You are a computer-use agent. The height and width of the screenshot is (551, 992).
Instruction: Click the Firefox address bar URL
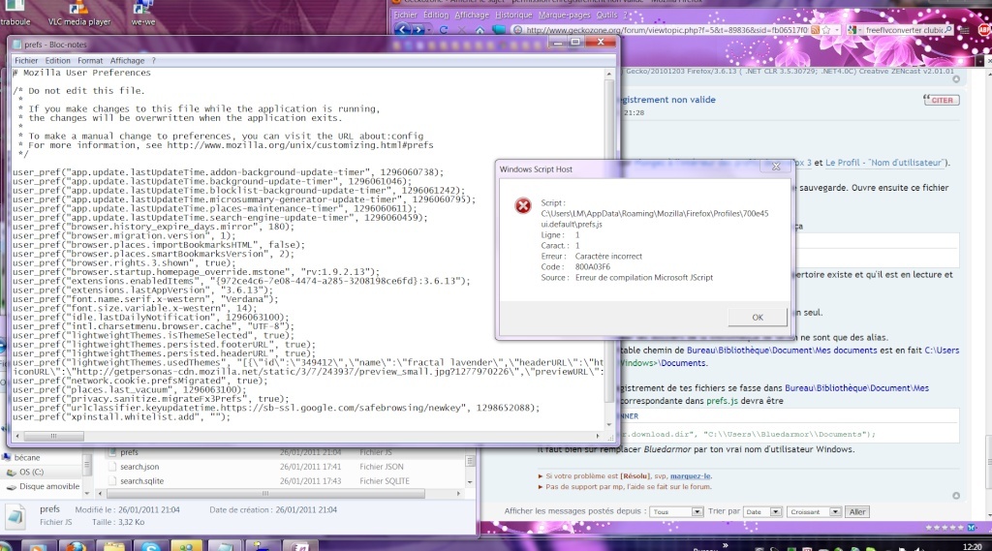coord(666,30)
